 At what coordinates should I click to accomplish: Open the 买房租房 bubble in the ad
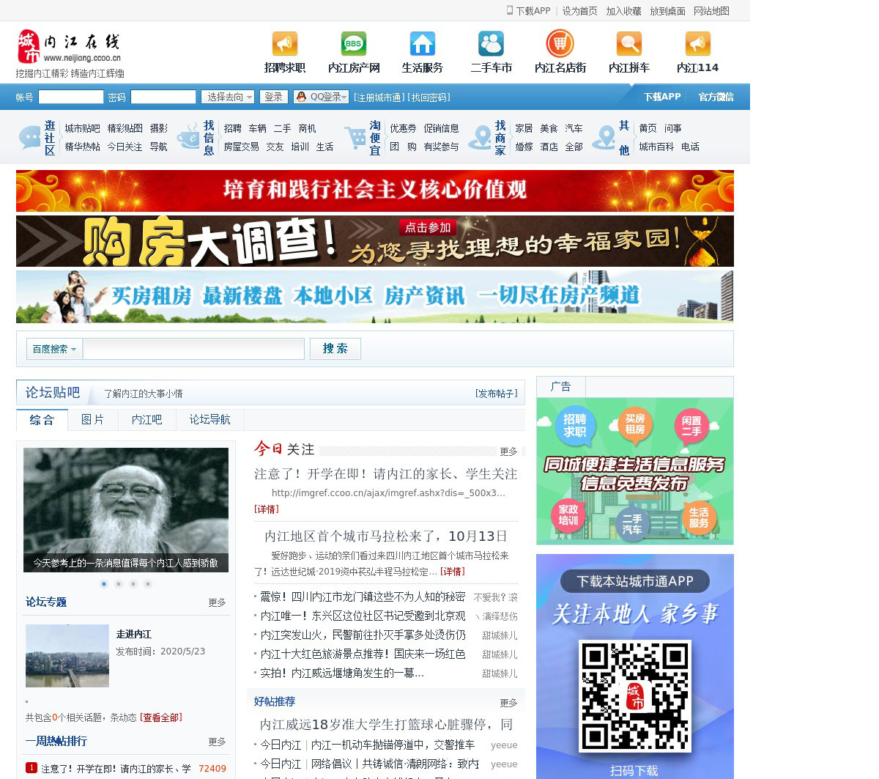[635, 424]
